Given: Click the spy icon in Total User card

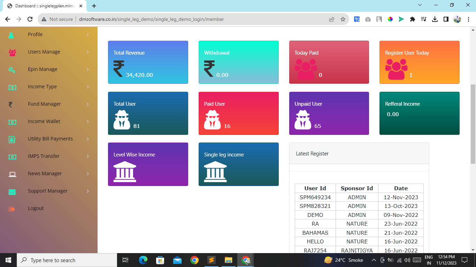Looking at the screenshot, I should (x=121, y=120).
